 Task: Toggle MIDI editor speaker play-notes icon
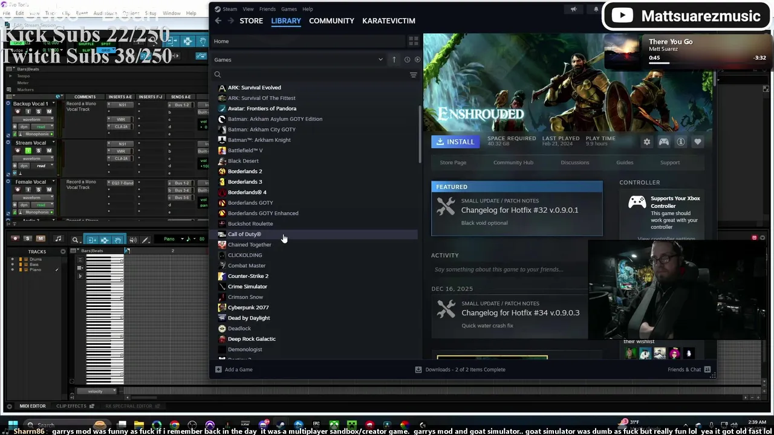coord(133,240)
